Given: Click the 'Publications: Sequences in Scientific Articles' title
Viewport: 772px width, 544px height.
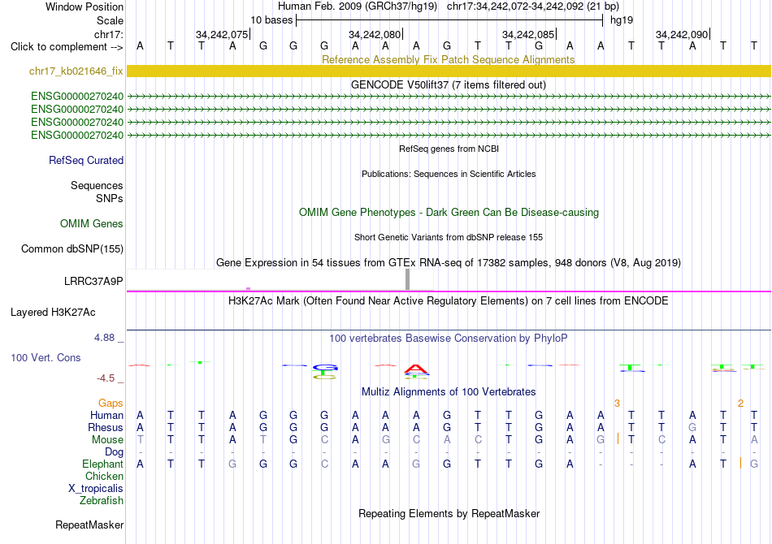Looking at the screenshot, I should (x=449, y=174).
